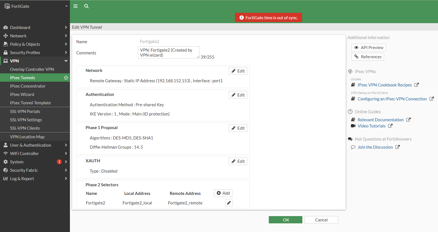Open the FortiGate device dropdown arrow
This screenshot has height=232, width=438.
[x=66, y=6]
